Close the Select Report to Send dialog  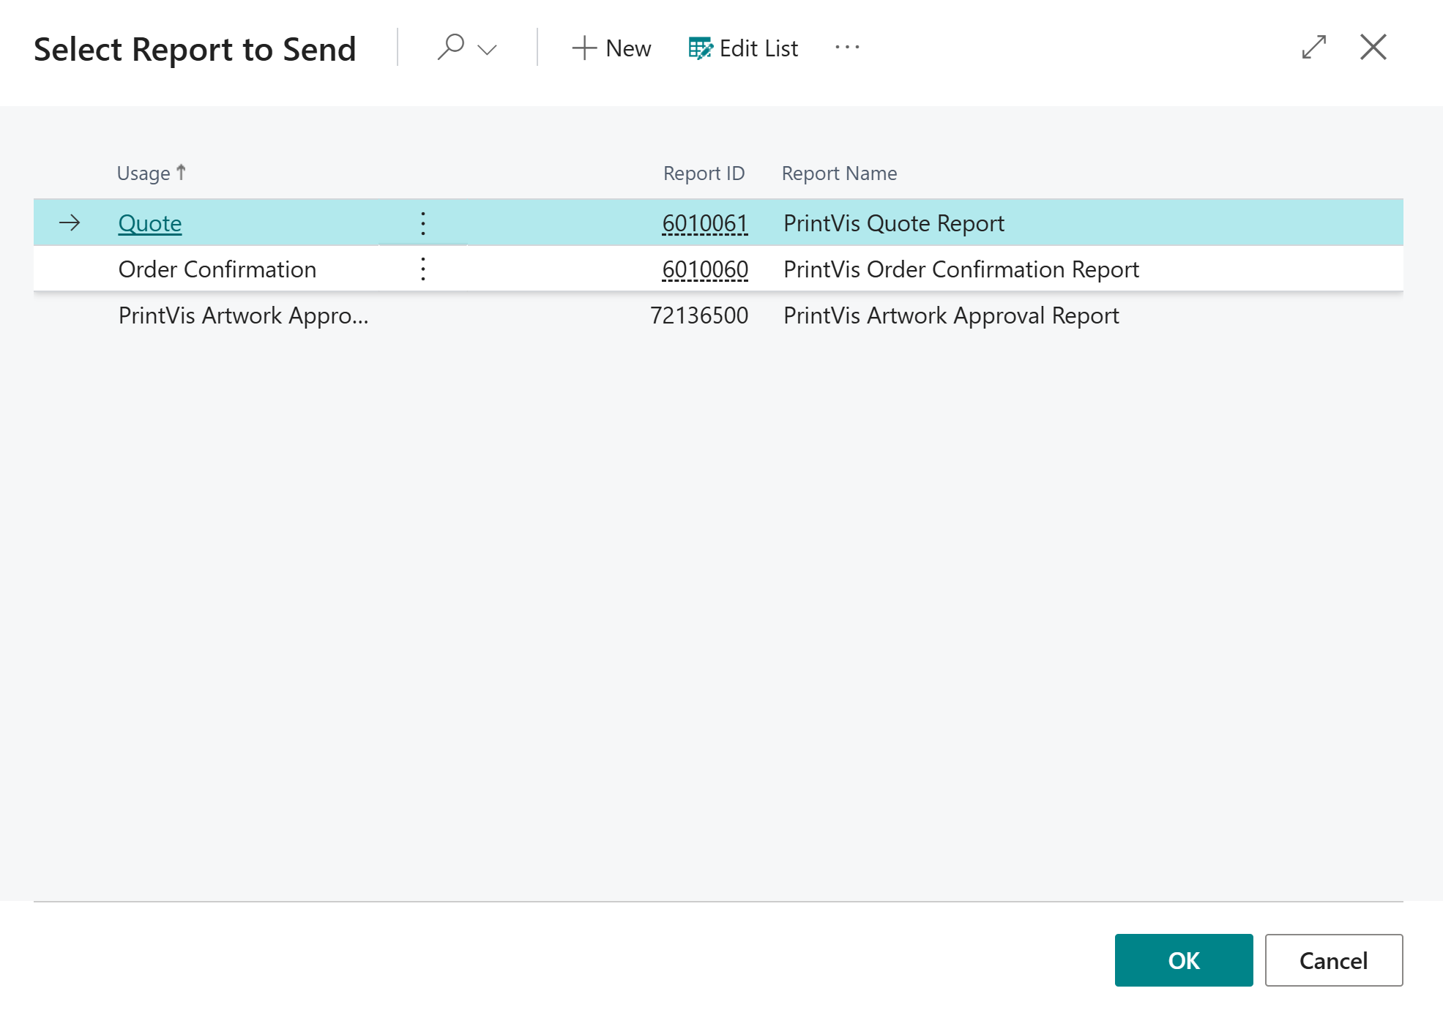pos(1373,48)
